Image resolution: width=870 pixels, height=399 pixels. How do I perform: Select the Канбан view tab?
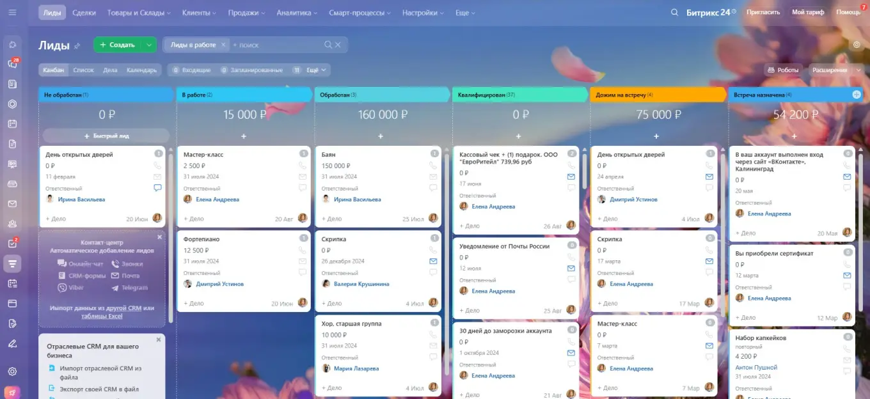click(53, 70)
